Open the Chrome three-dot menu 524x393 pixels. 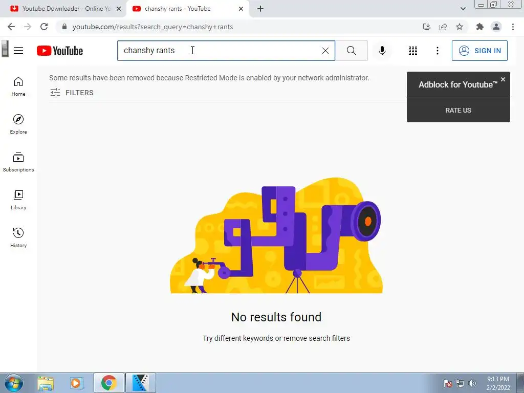[x=513, y=27]
